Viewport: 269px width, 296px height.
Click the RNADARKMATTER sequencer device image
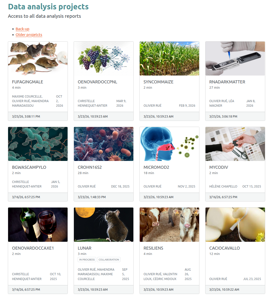[x=235, y=59]
